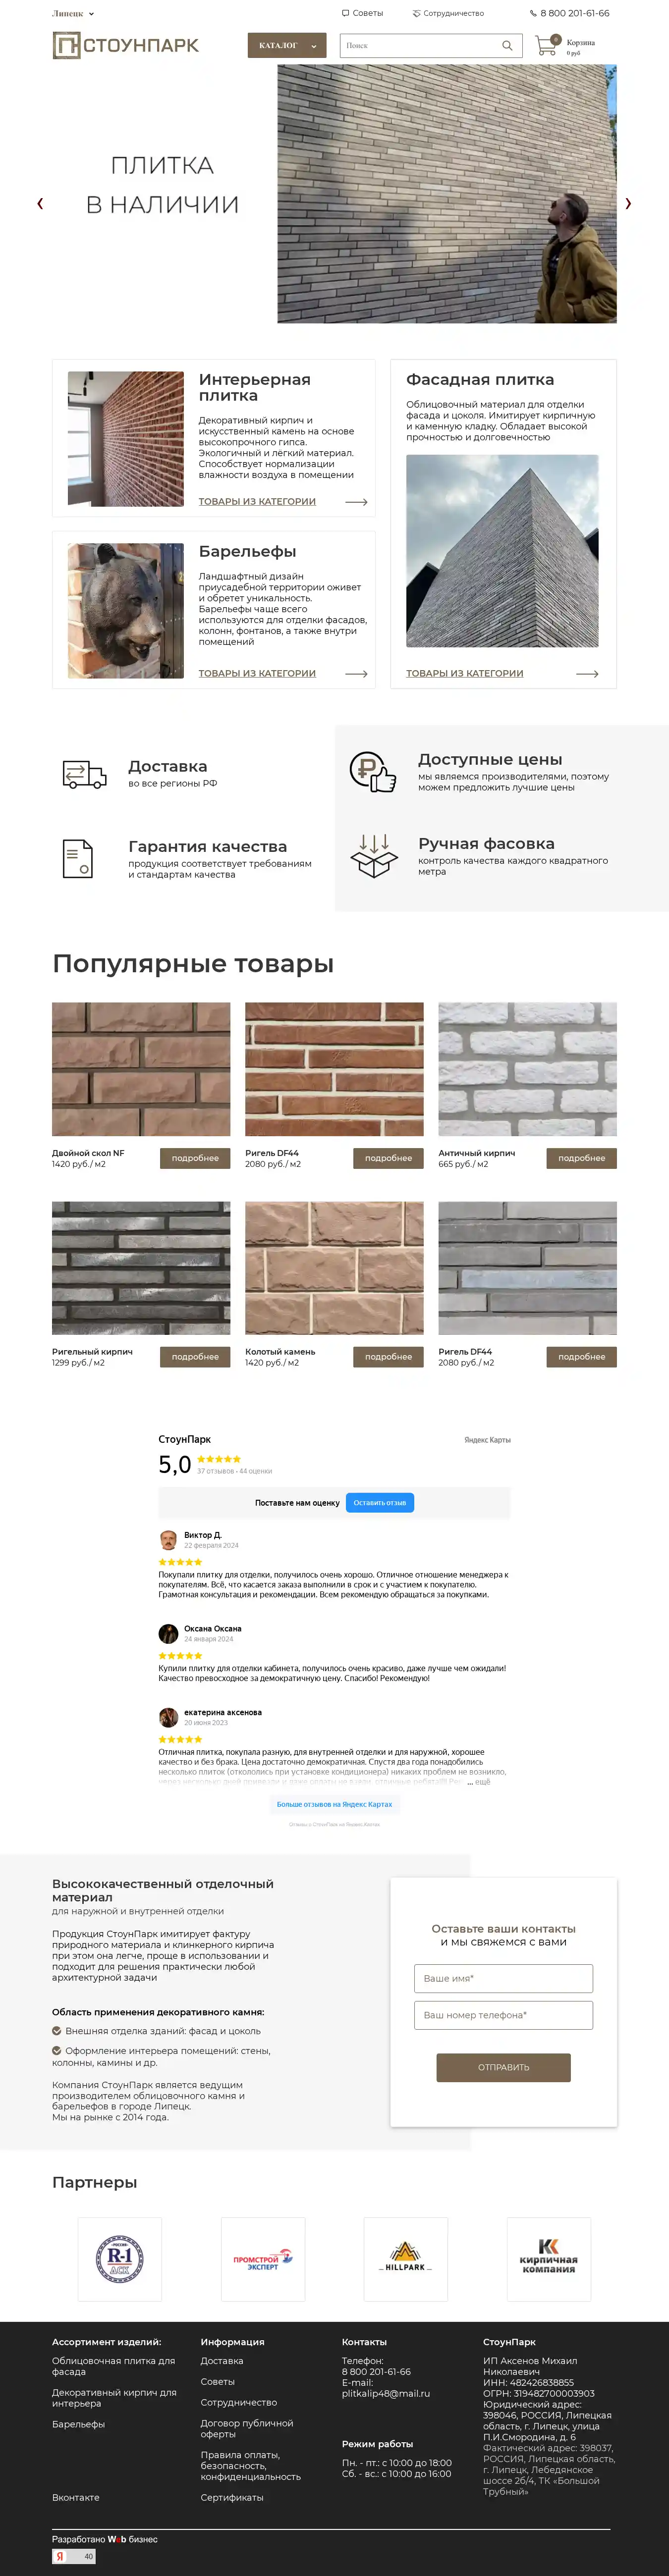
Task: Go to next slide arrow
Action: 628,203
